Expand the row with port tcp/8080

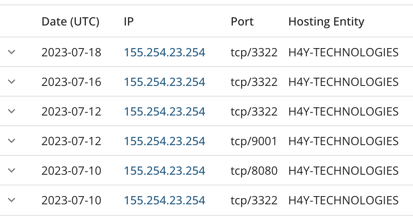[x=12, y=170]
